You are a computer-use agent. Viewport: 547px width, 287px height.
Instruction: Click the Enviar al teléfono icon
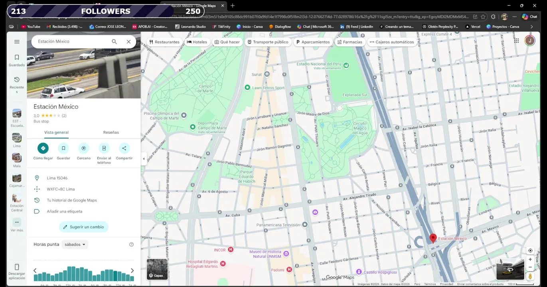104,148
